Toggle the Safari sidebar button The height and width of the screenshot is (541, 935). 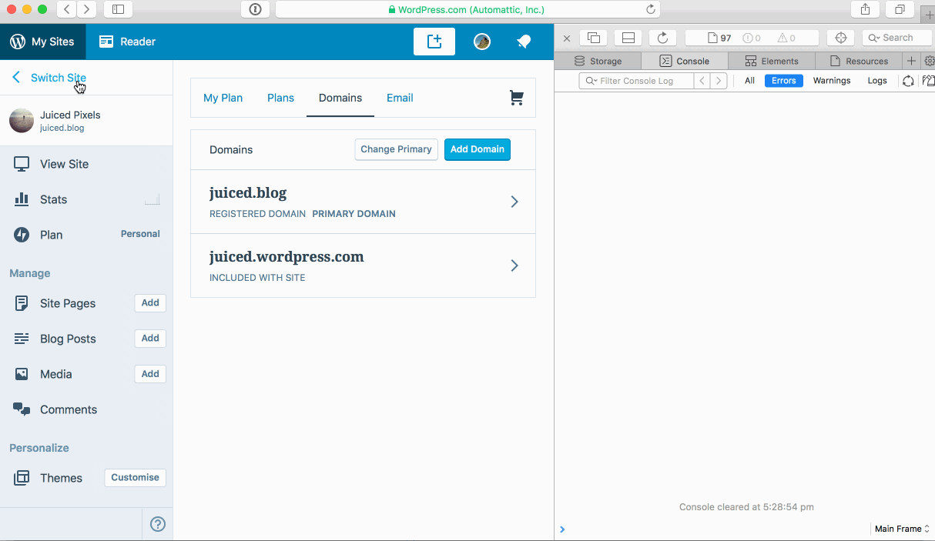pyautogui.click(x=118, y=9)
